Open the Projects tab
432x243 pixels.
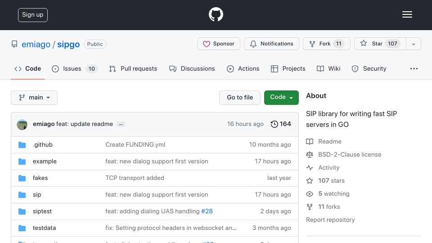288,68
